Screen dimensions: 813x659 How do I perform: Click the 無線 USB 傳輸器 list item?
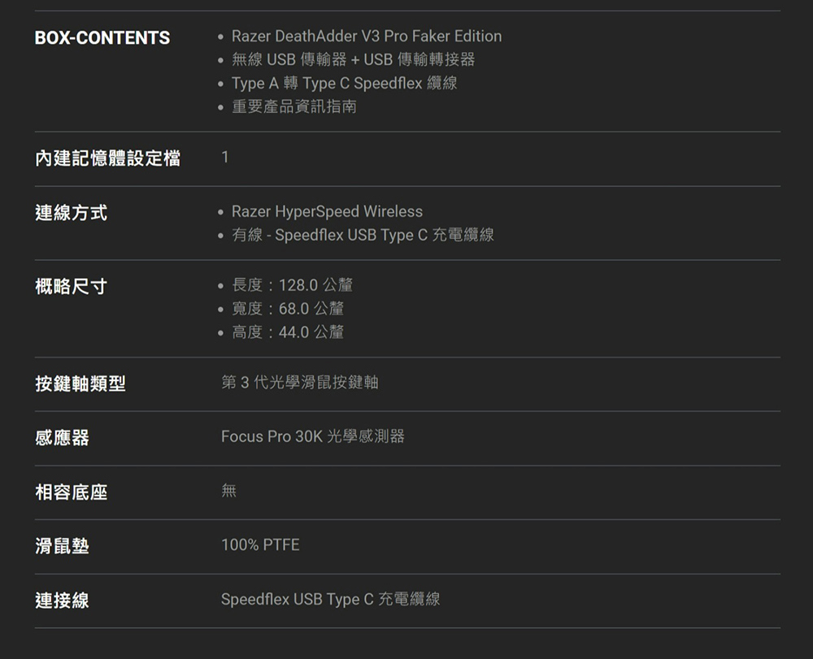coord(353,59)
